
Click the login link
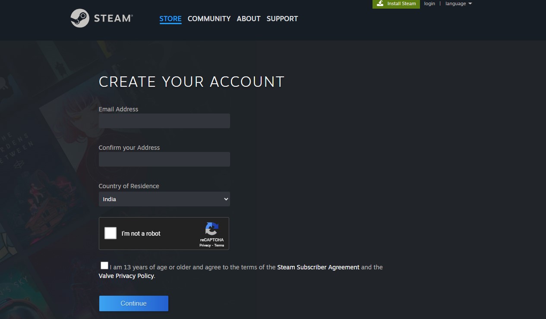pos(429,3)
